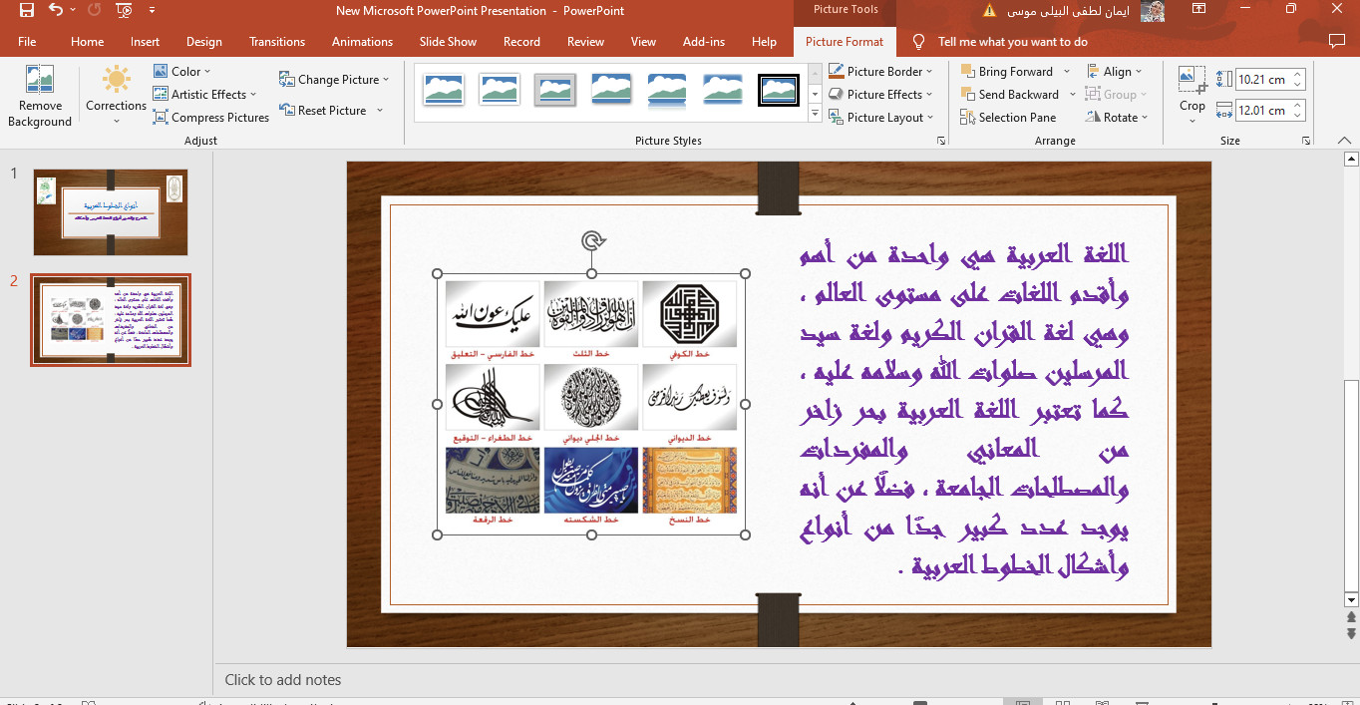Open the Align objects menu

pyautogui.click(x=1115, y=72)
